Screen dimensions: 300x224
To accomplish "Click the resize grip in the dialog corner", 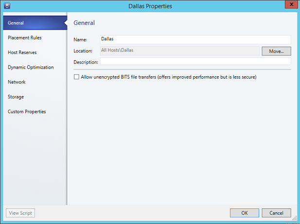I will point(295,218).
